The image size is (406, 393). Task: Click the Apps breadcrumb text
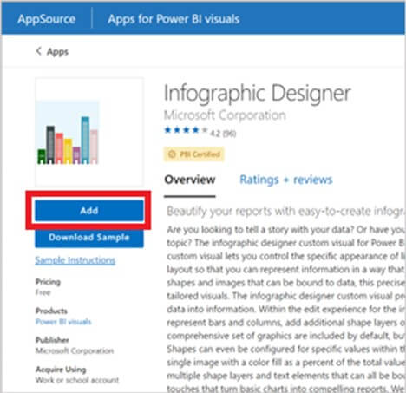coord(57,52)
